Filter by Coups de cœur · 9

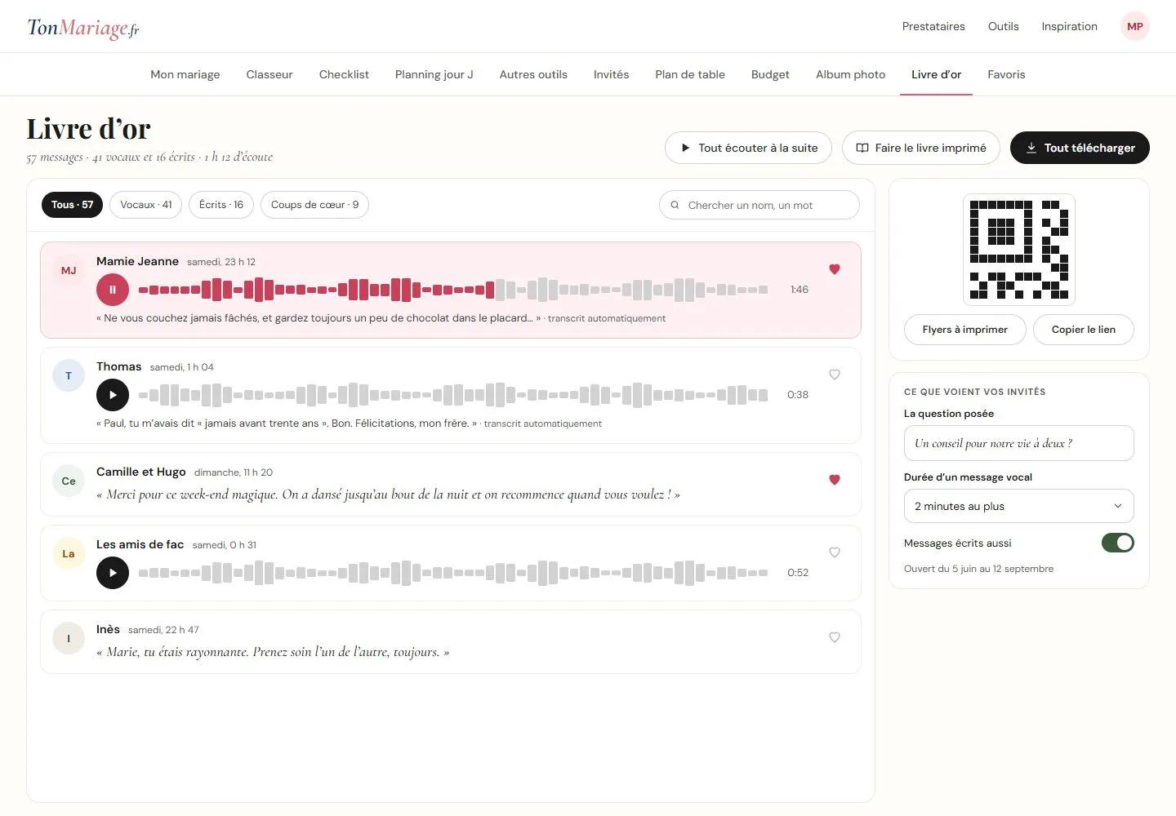[314, 205]
